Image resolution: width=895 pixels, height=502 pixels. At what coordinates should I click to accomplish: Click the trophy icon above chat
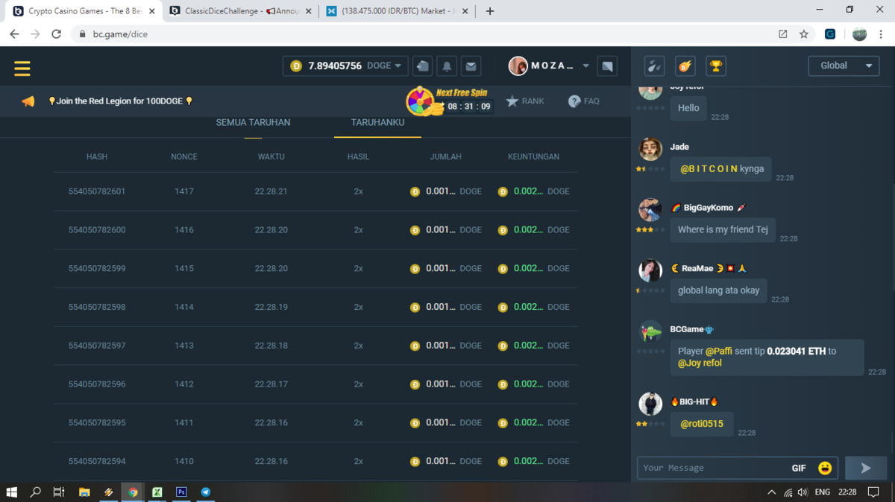pyautogui.click(x=715, y=66)
